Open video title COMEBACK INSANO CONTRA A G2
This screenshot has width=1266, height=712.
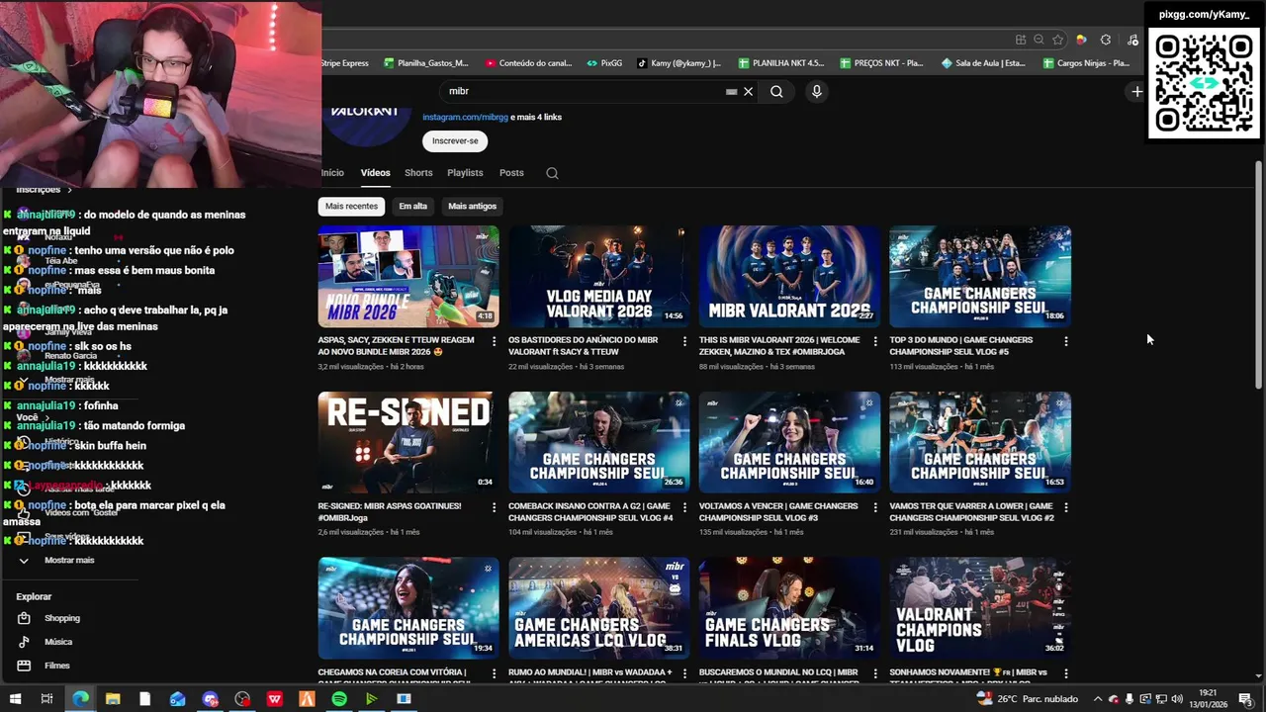[x=590, y=511]
